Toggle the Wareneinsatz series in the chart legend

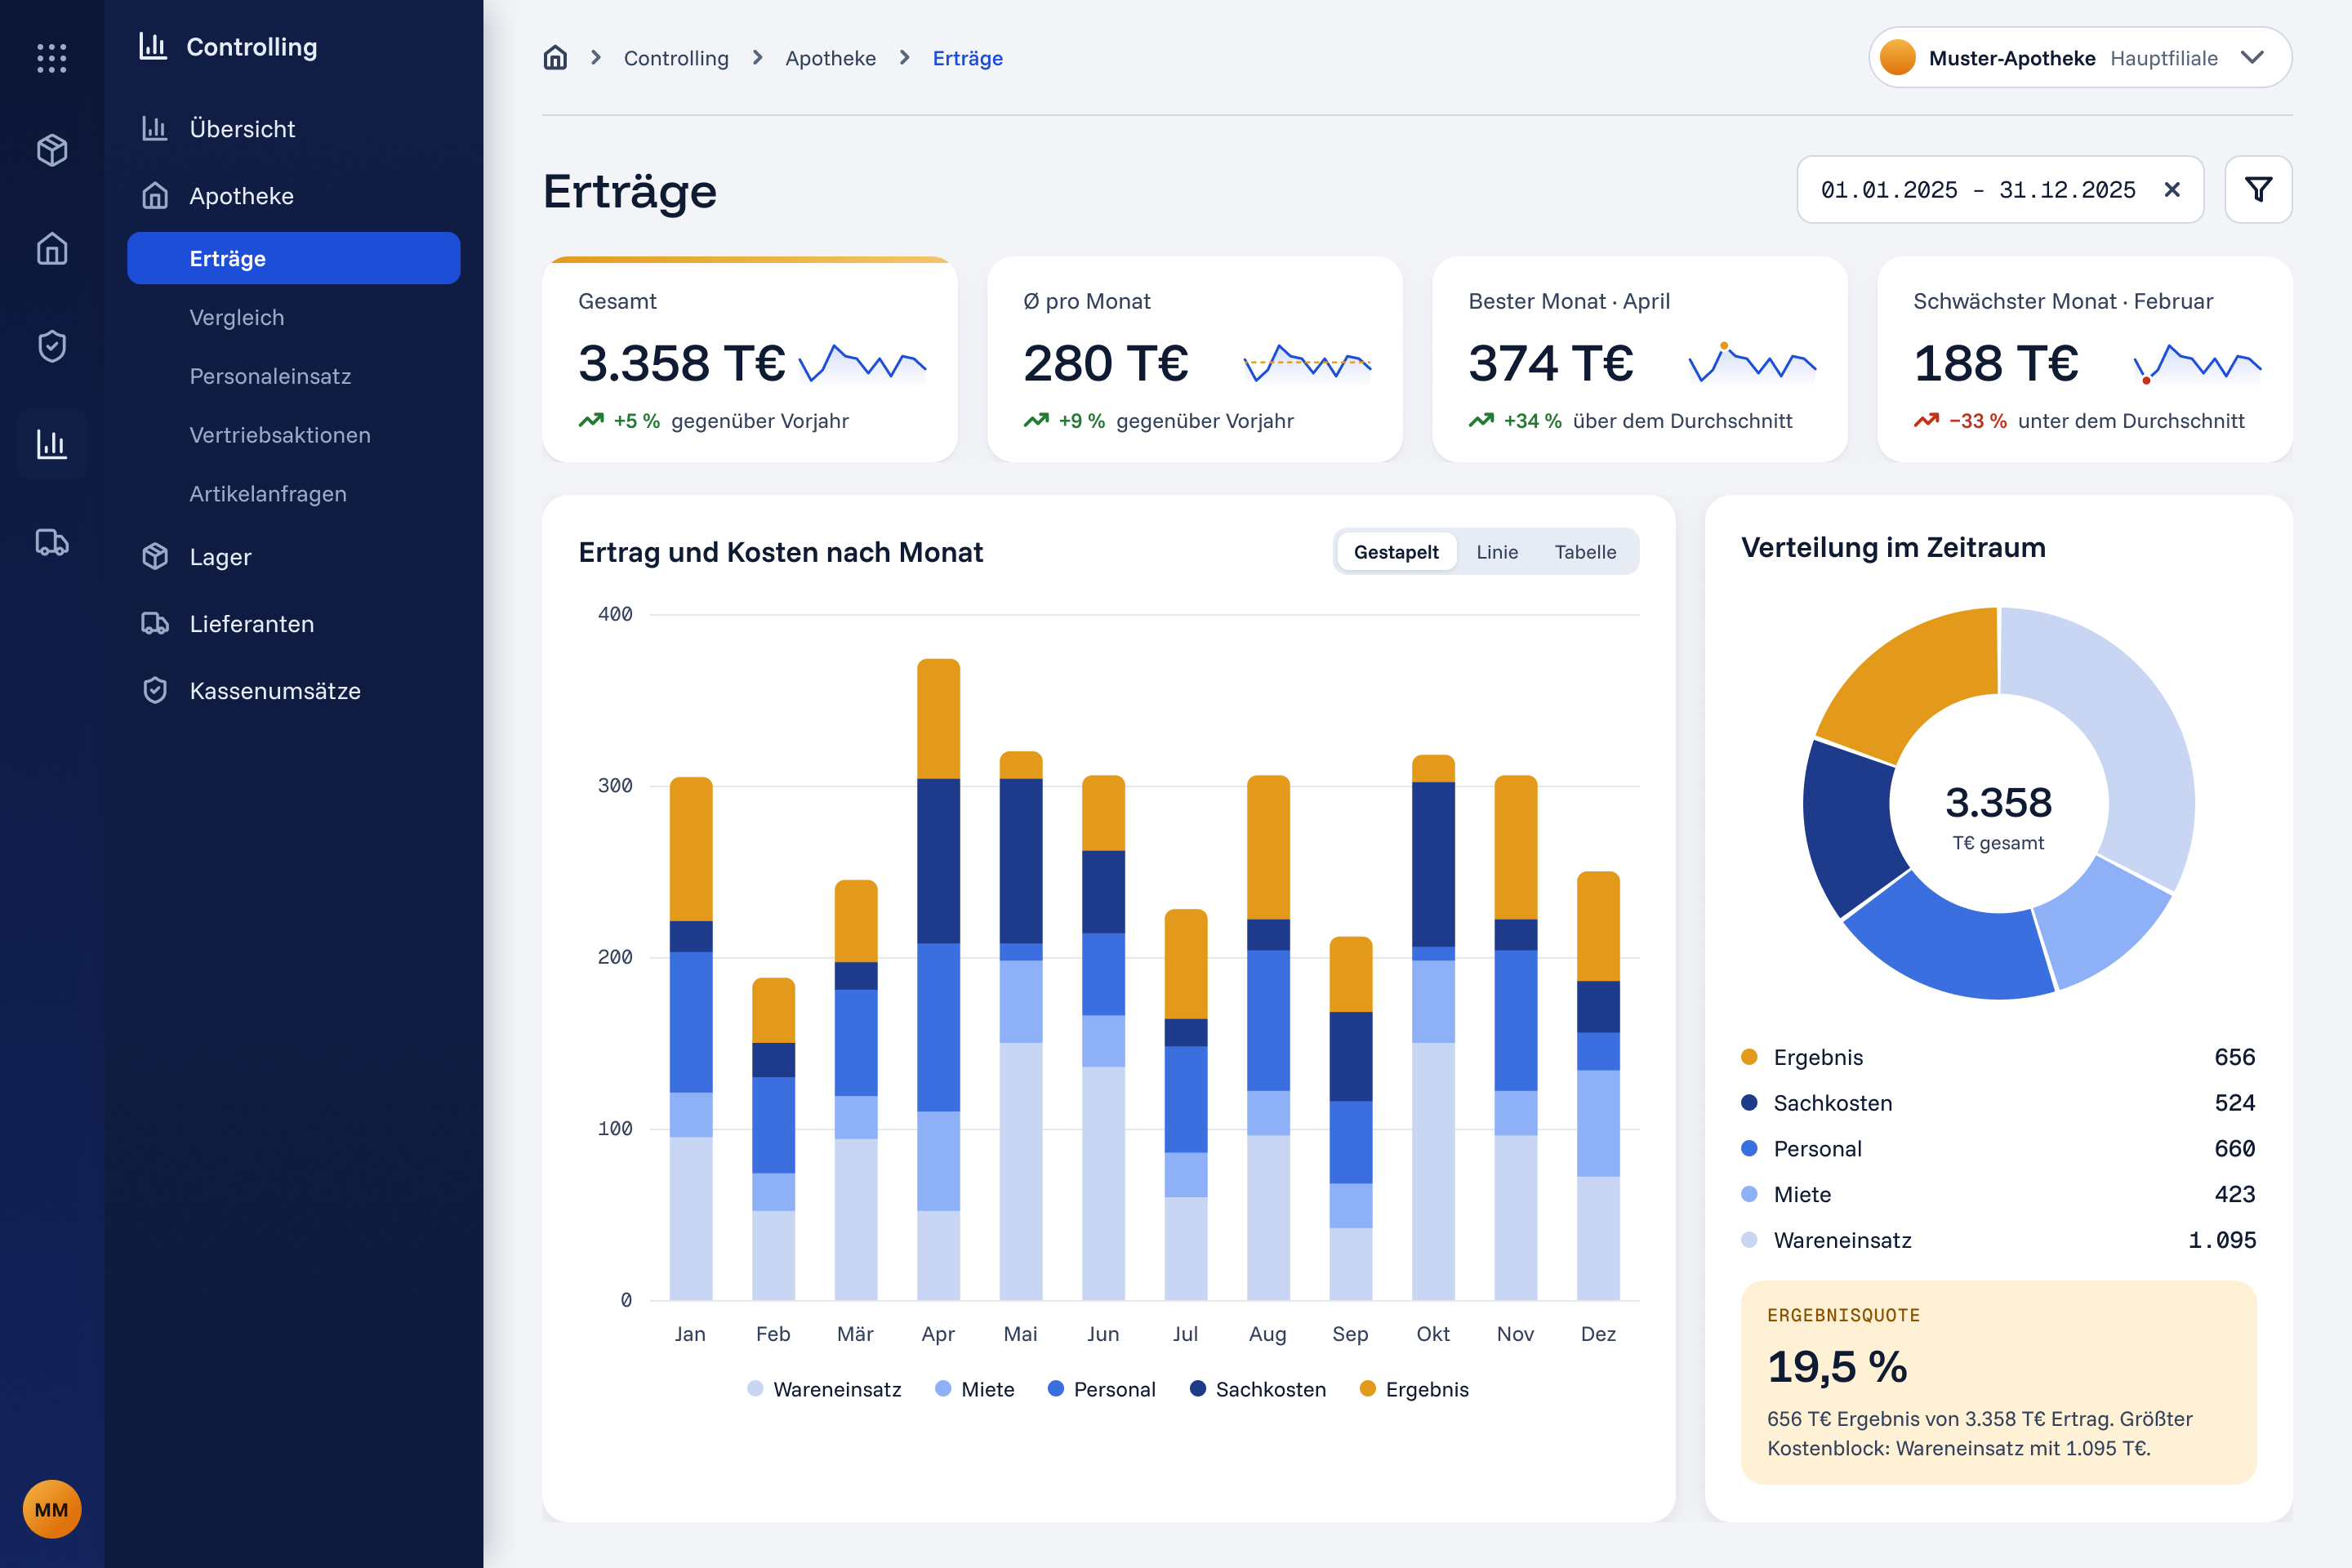[824, 1389]
